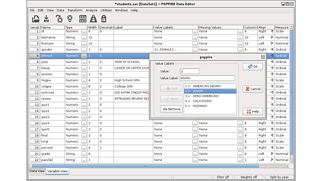Click the grid-shaped Variables toolbar icon

click(x=83, y=19)
